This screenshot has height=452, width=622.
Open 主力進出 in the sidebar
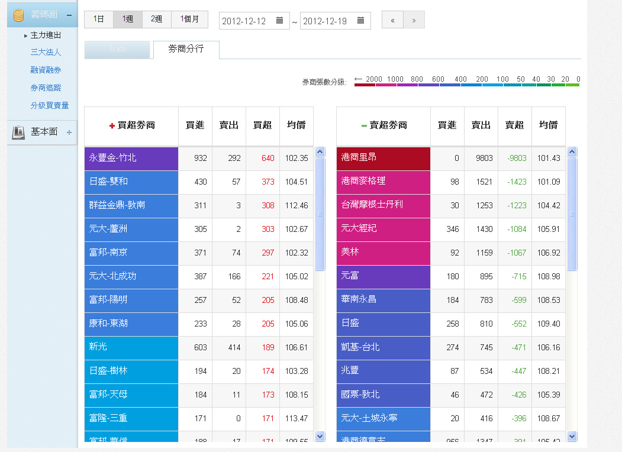[x=46, y=35]
